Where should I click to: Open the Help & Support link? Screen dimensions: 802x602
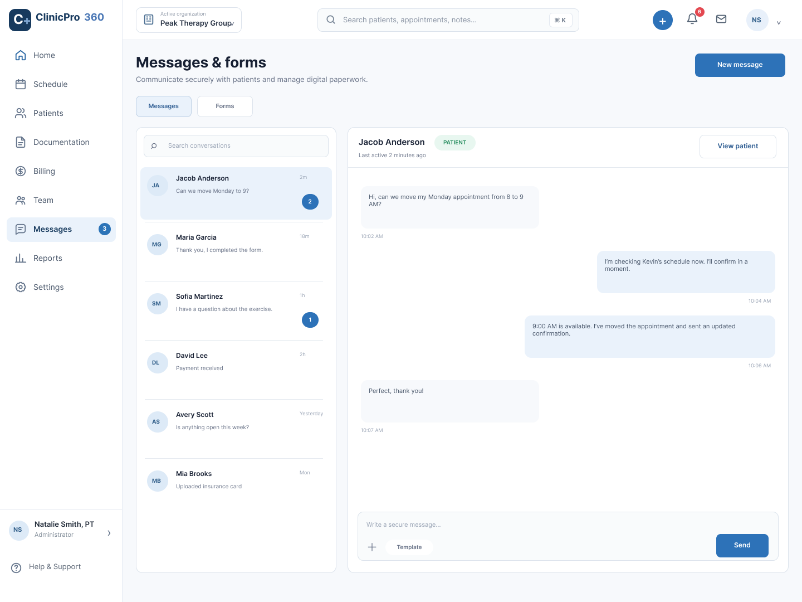point(55,567)
